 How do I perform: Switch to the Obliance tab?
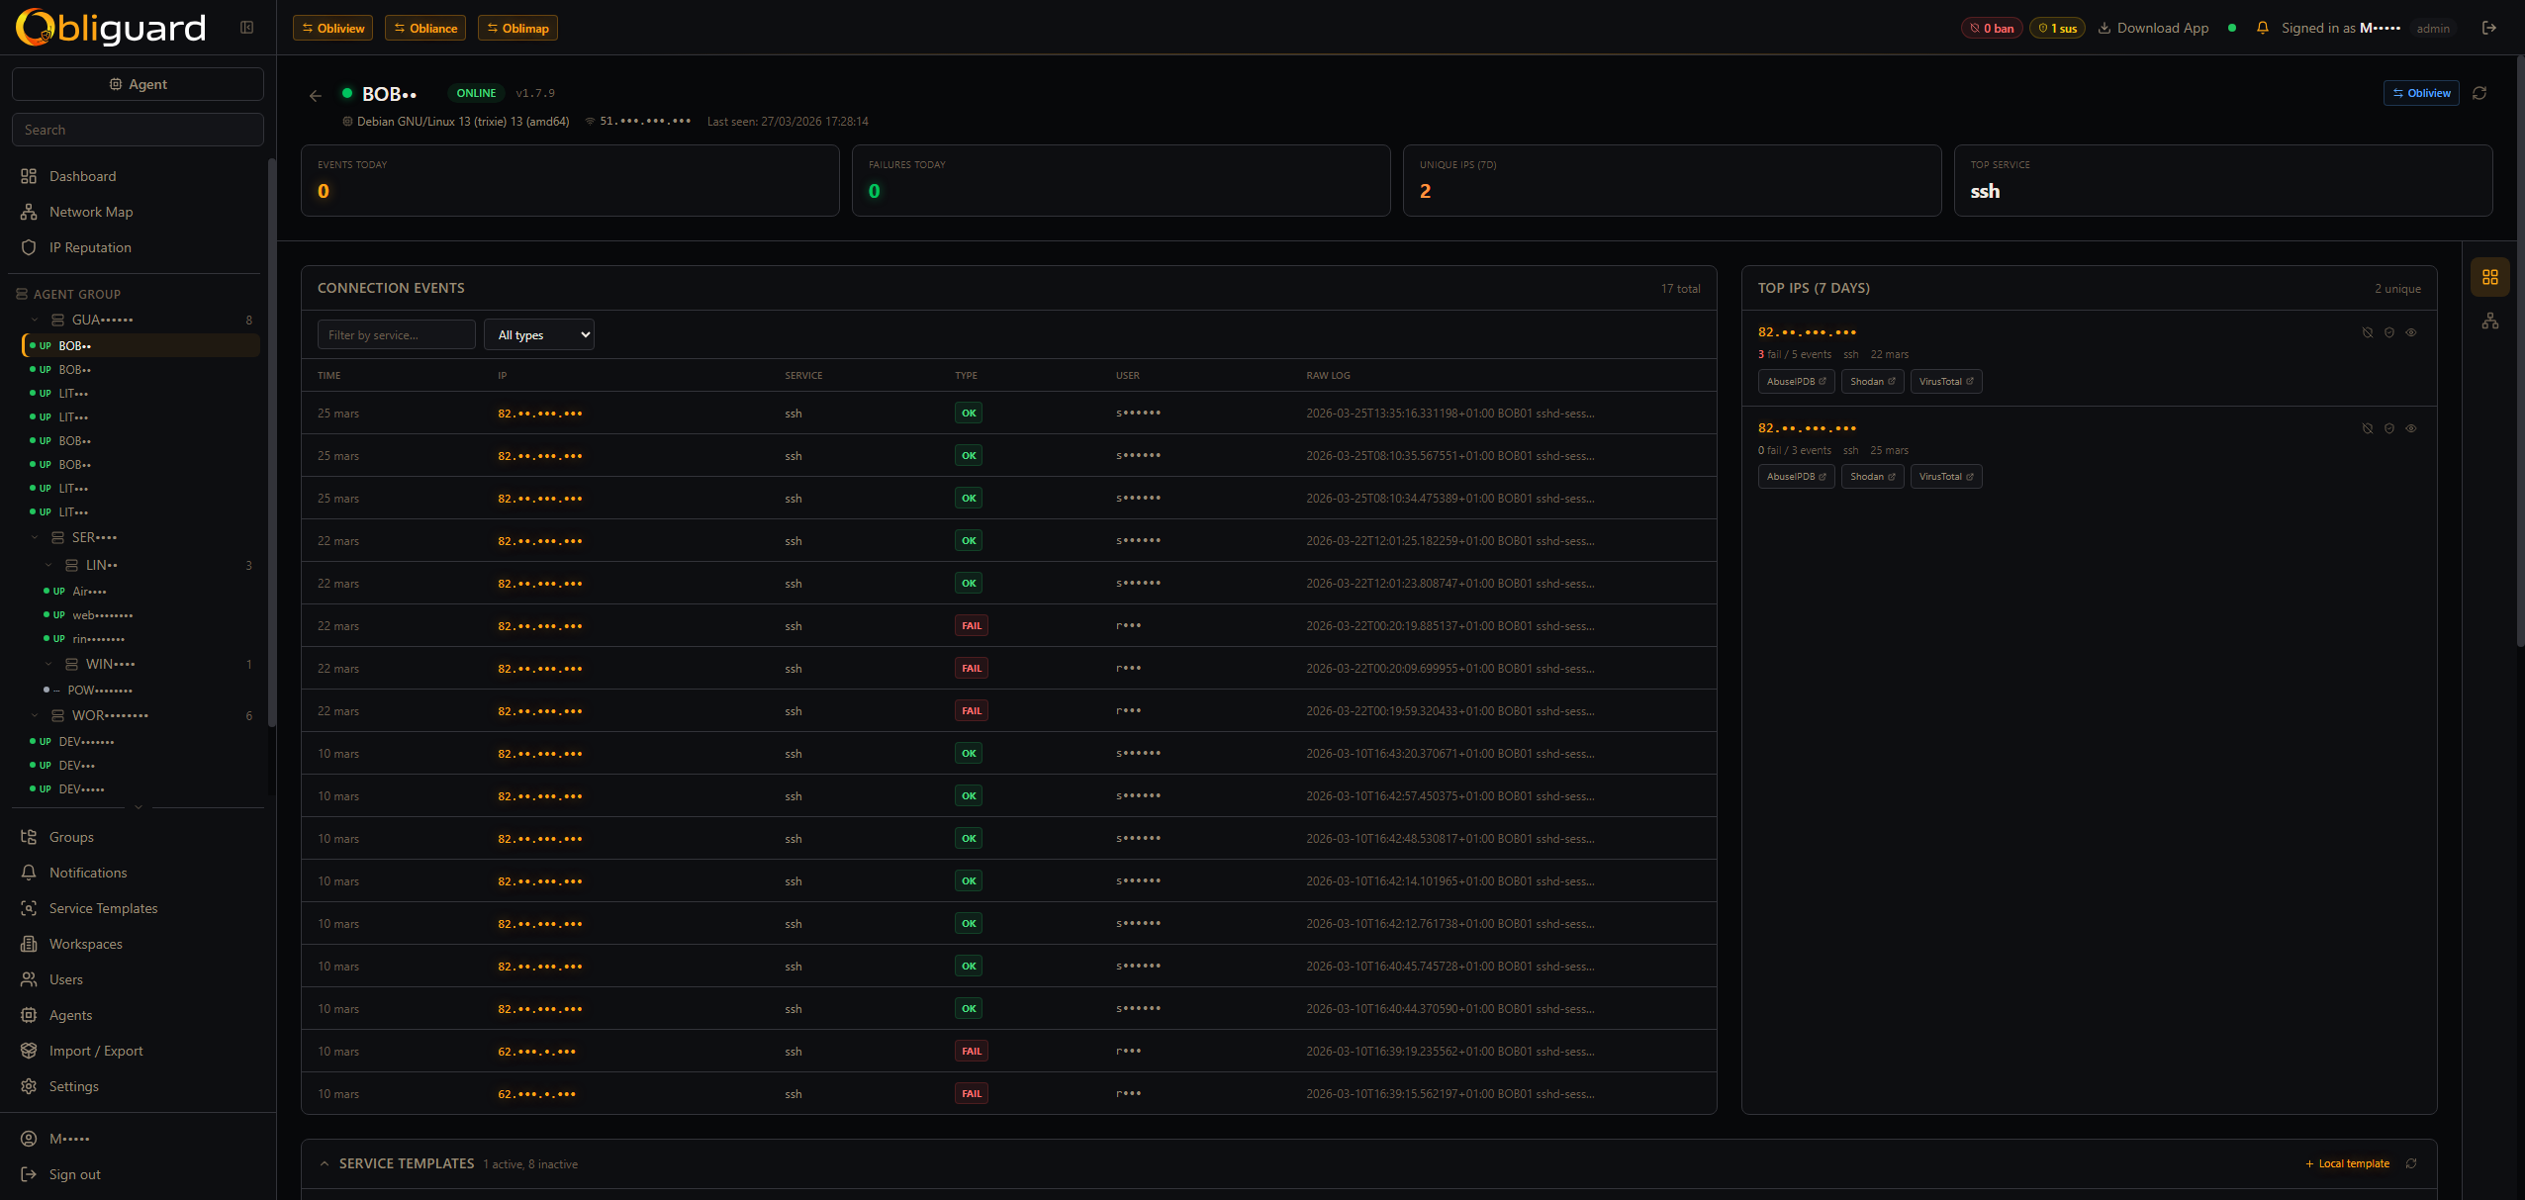coord(424,28)
